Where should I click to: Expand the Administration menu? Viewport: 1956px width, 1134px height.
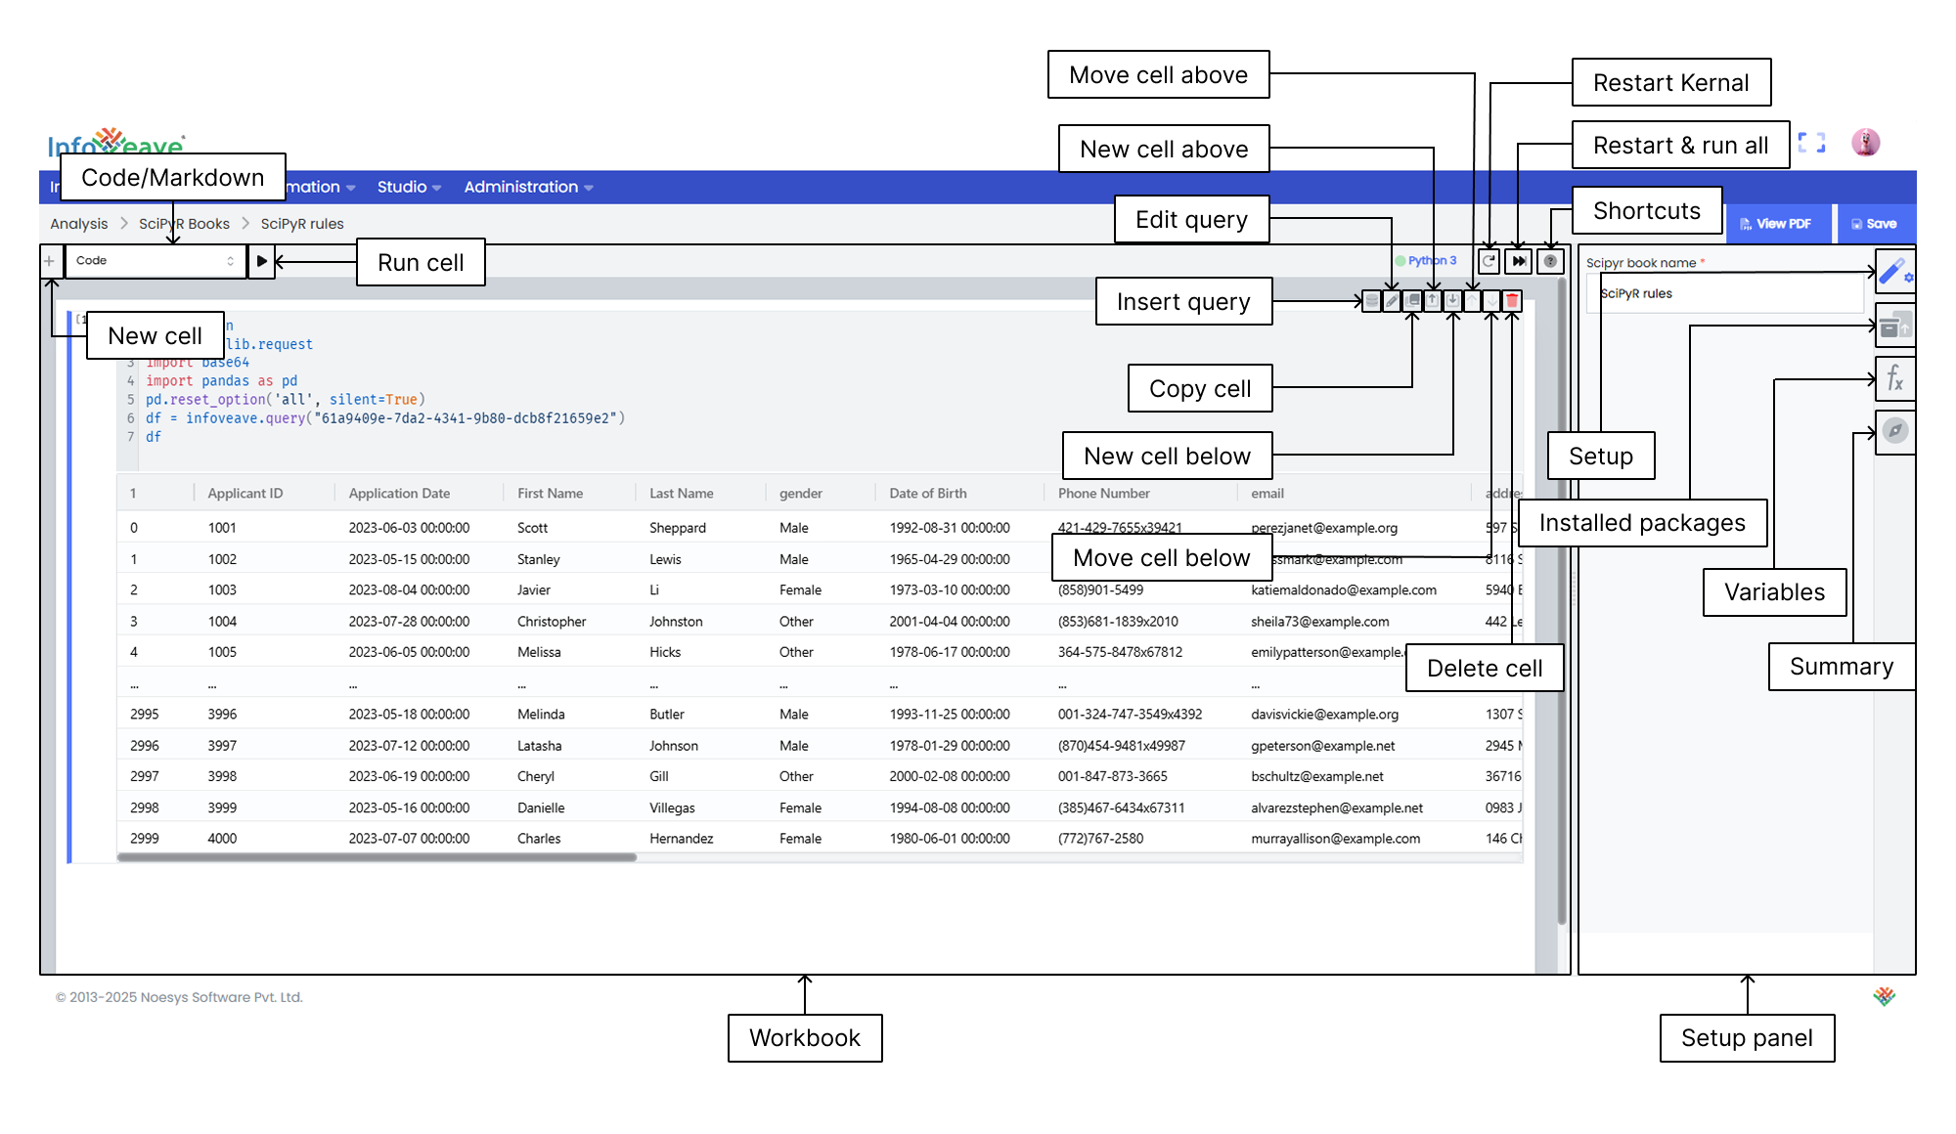tap(528, 187)
